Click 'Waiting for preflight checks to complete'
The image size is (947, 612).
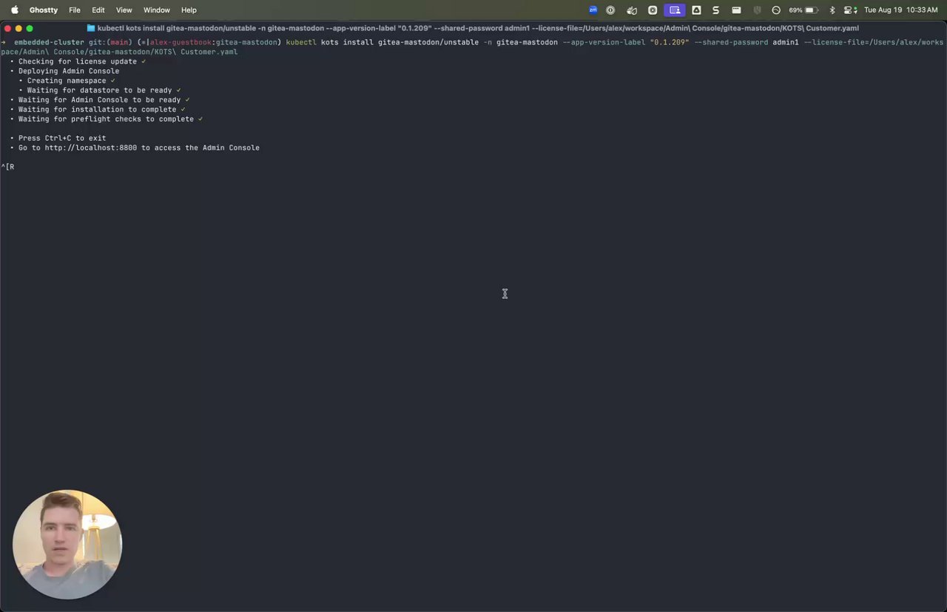[x=107, y=119]
